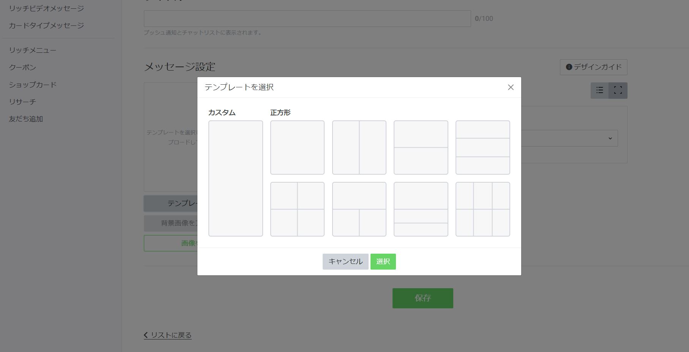
Task: Click the 正方形 heading
Action: pyautogui.click(x=280, y=113)
